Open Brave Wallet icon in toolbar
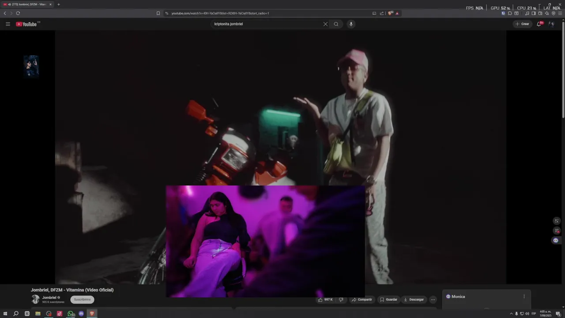Image resolution: width=565 pixels, height=318 pixels. tap(540, 13)
